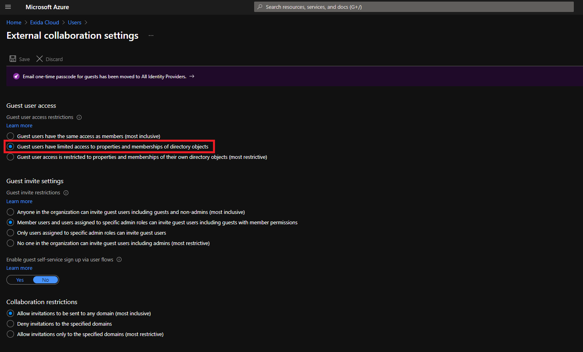The height and width of the screenshot is (352, 583).
Task: Click the search resources field
Action: [414, 7]
